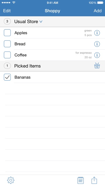Tap the share icon

(94, 180)
